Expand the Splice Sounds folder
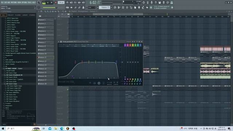The image size is (233, 131). (10, 64)
